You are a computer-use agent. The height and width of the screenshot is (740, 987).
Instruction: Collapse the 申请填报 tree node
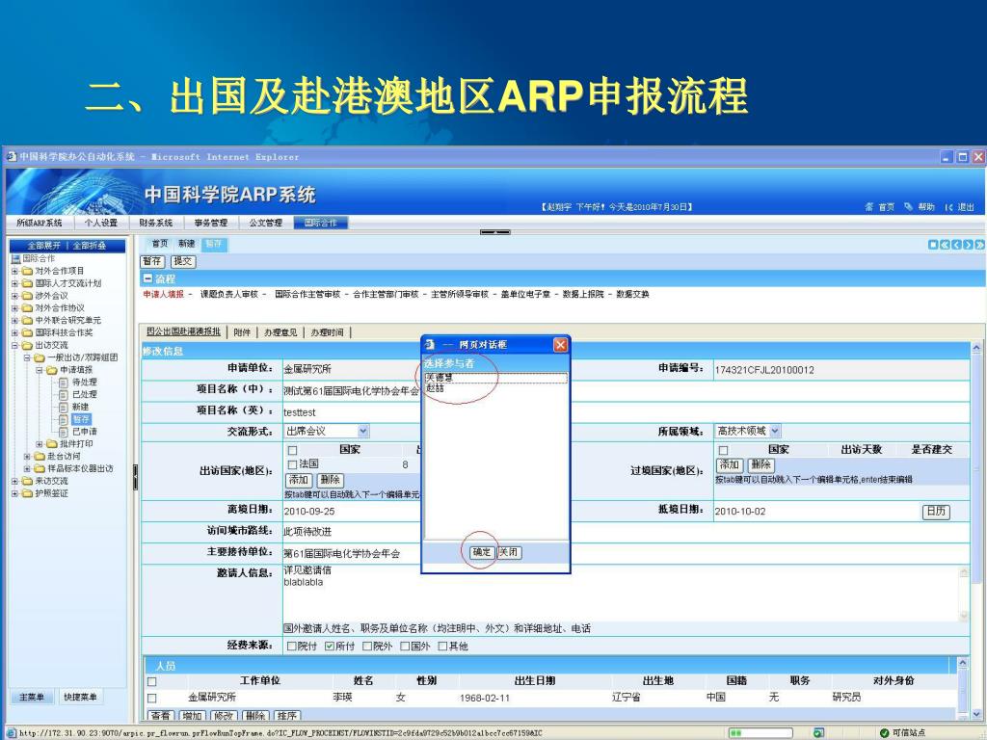pos(40,370)
